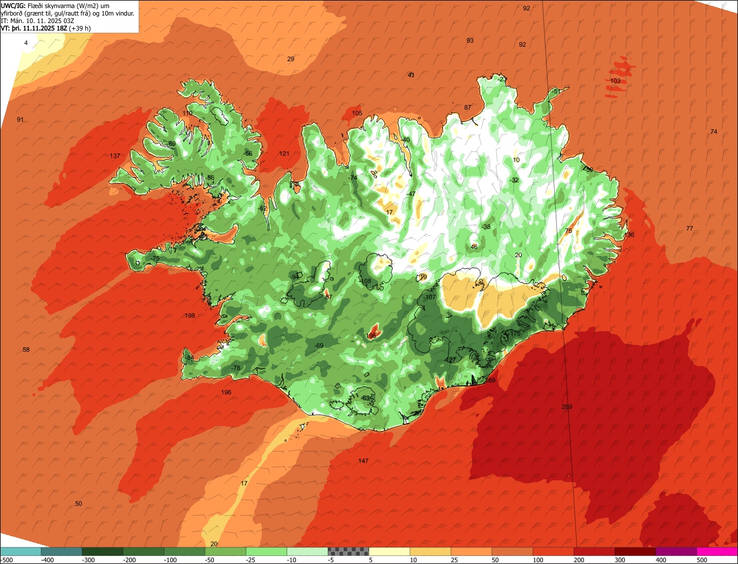Click the darkest green swatch between -300 and -200
738x564 pixels.
point(103,551)
